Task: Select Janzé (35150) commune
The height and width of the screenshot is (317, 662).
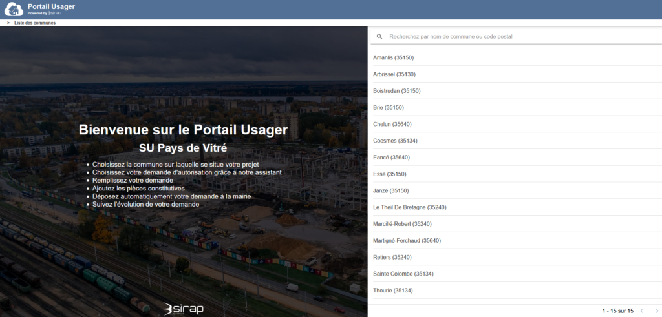Action: (392, 190)
